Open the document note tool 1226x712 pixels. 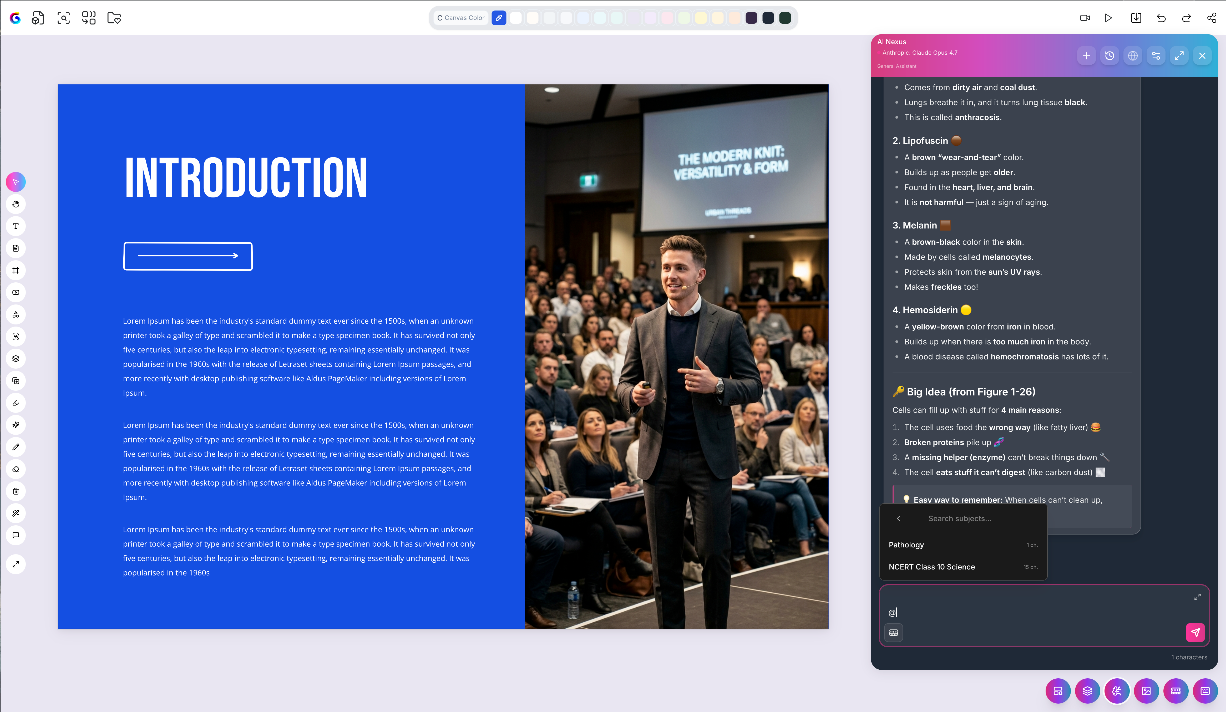(16, 248)
